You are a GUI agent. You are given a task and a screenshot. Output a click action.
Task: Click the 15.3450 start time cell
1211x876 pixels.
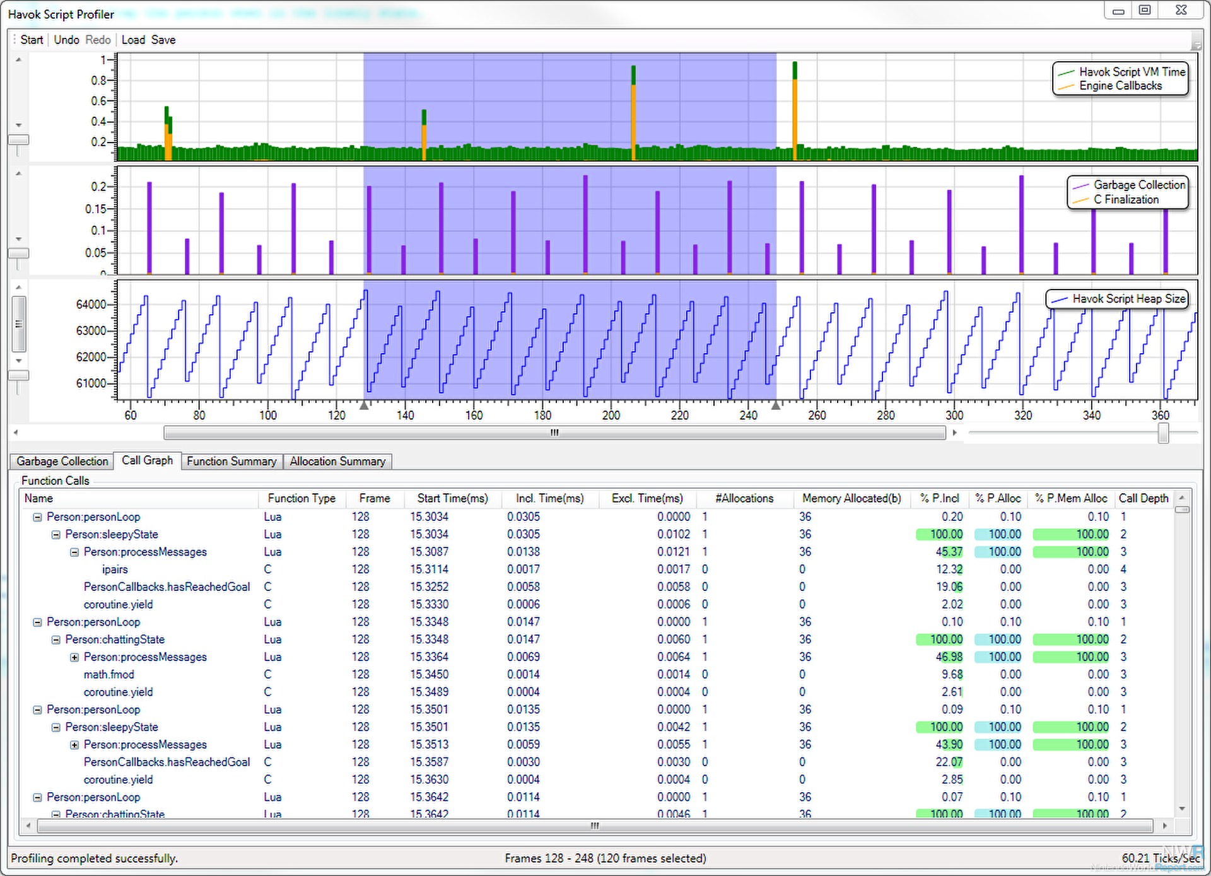click(x=430, y=675)
